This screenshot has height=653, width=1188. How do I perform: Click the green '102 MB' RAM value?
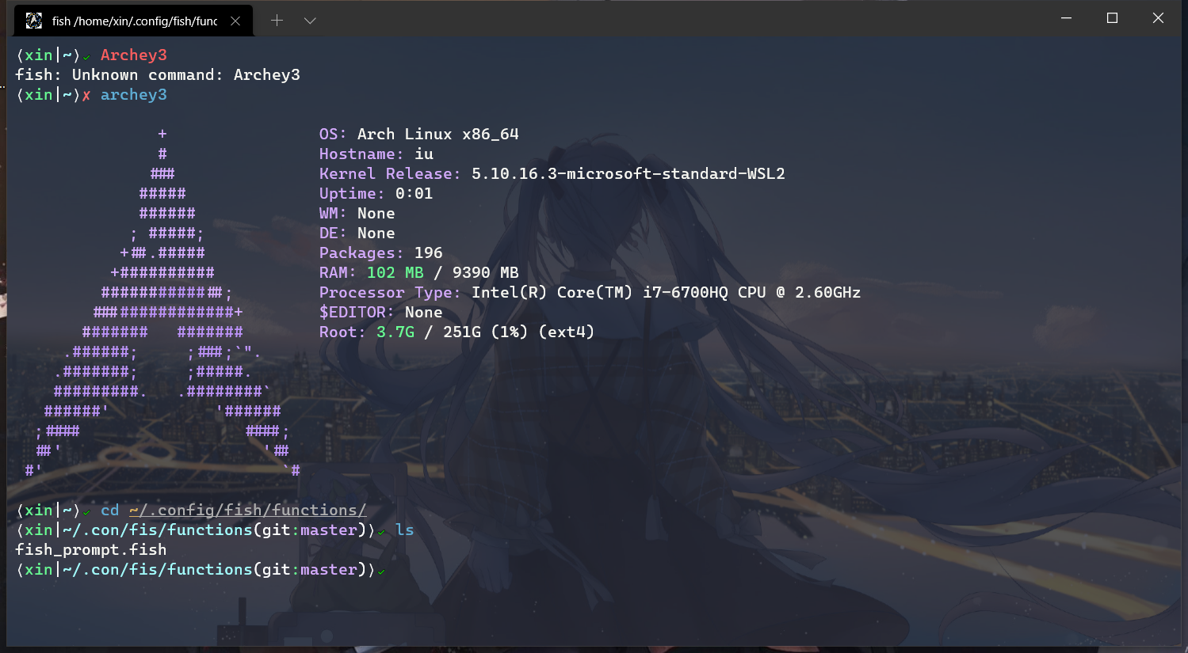pyautogui.click(x=395, y=272)
